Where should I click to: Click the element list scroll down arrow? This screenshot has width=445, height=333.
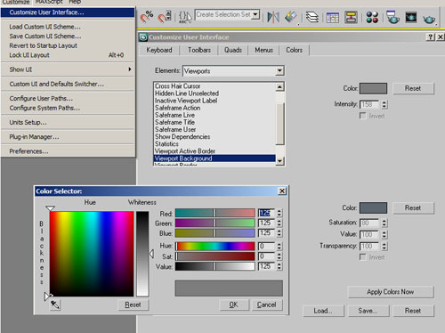point(280,161)
